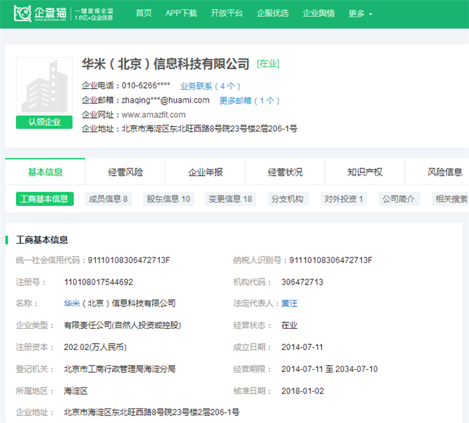Click the 企查猫 cat logo icon

[x=23, y=14]
